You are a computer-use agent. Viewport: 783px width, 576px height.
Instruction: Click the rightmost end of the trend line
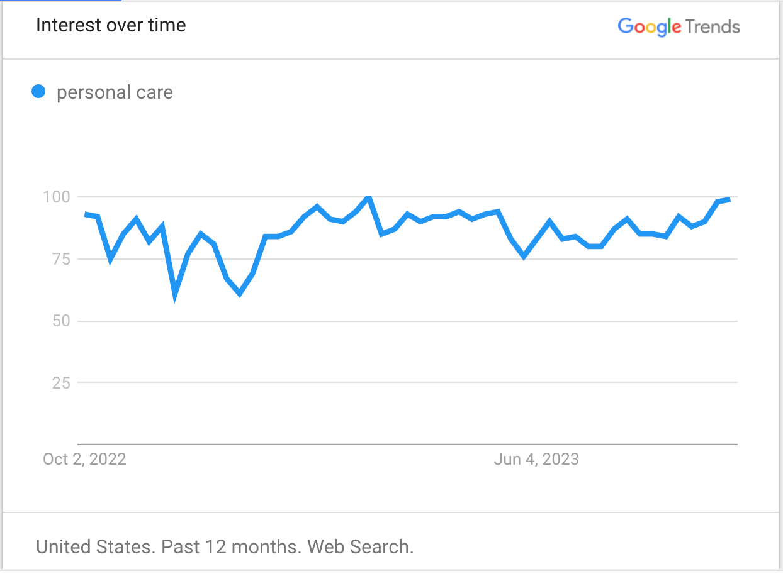click(729, 199)
